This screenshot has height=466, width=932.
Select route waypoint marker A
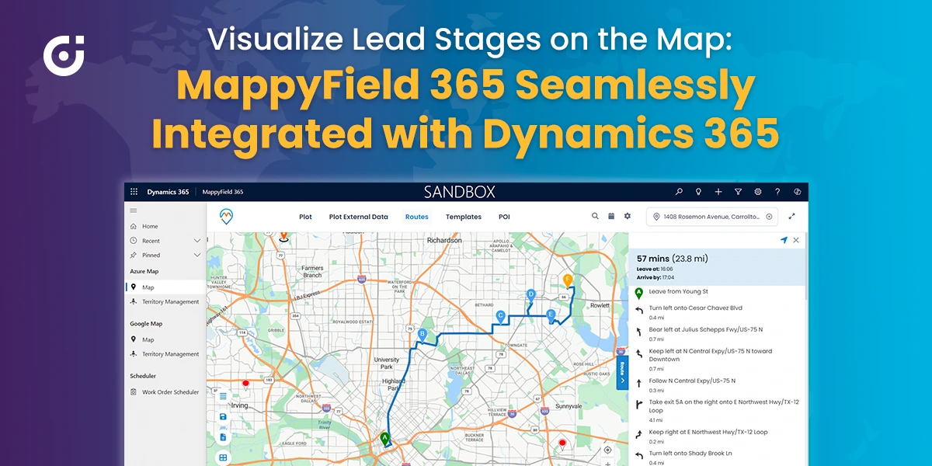click(x=384, y=439)
